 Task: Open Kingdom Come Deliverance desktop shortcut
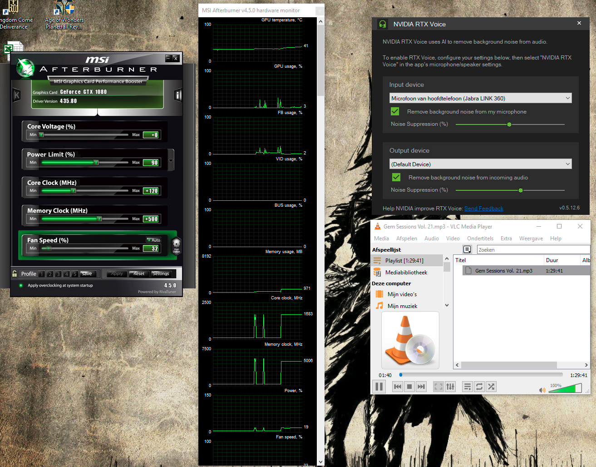click(x=15, y=15)
